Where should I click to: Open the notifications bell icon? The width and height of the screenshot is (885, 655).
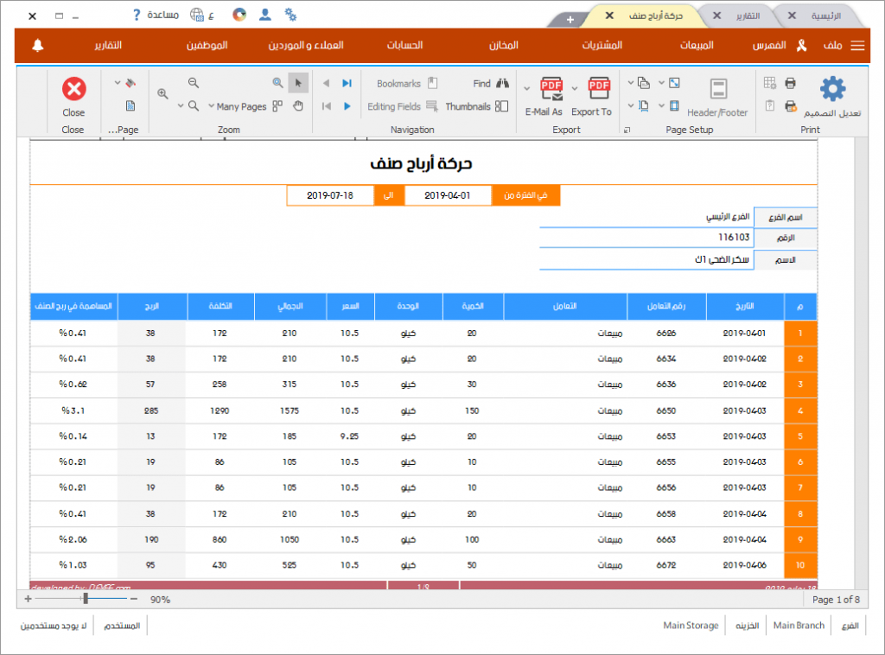[x=38, y=46]
